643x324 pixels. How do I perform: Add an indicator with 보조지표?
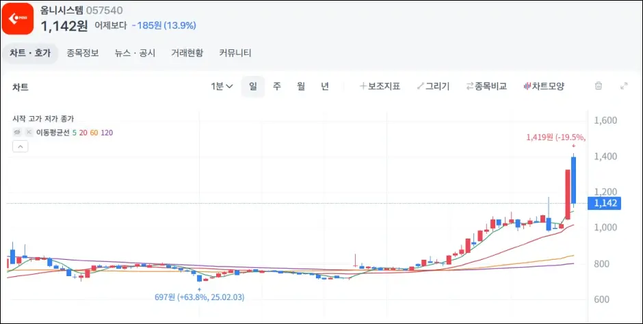(380, 86)
